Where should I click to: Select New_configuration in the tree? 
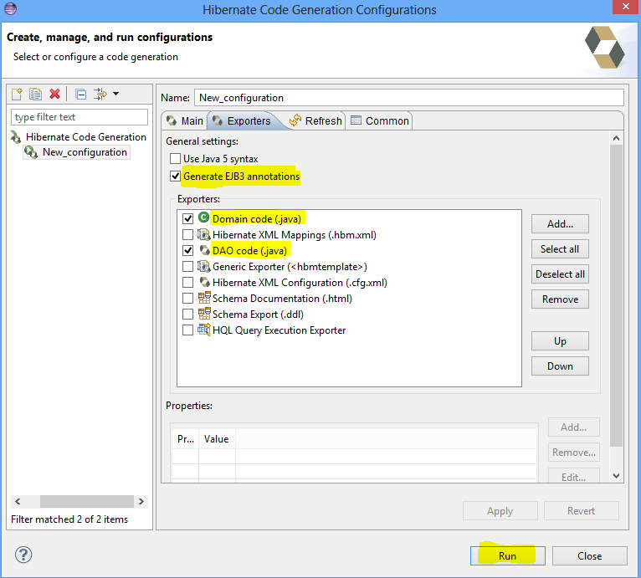coord(85,152)
